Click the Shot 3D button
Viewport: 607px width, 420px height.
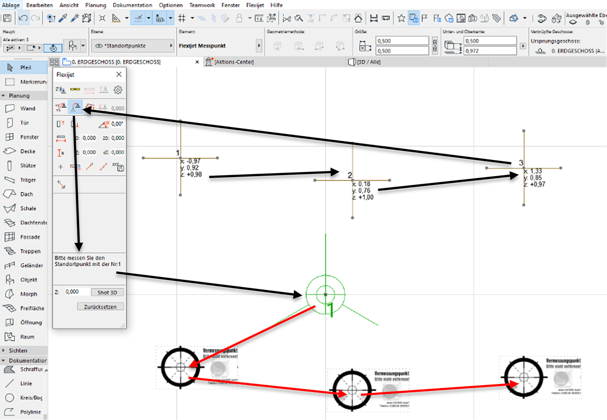[x=107, y=292]
